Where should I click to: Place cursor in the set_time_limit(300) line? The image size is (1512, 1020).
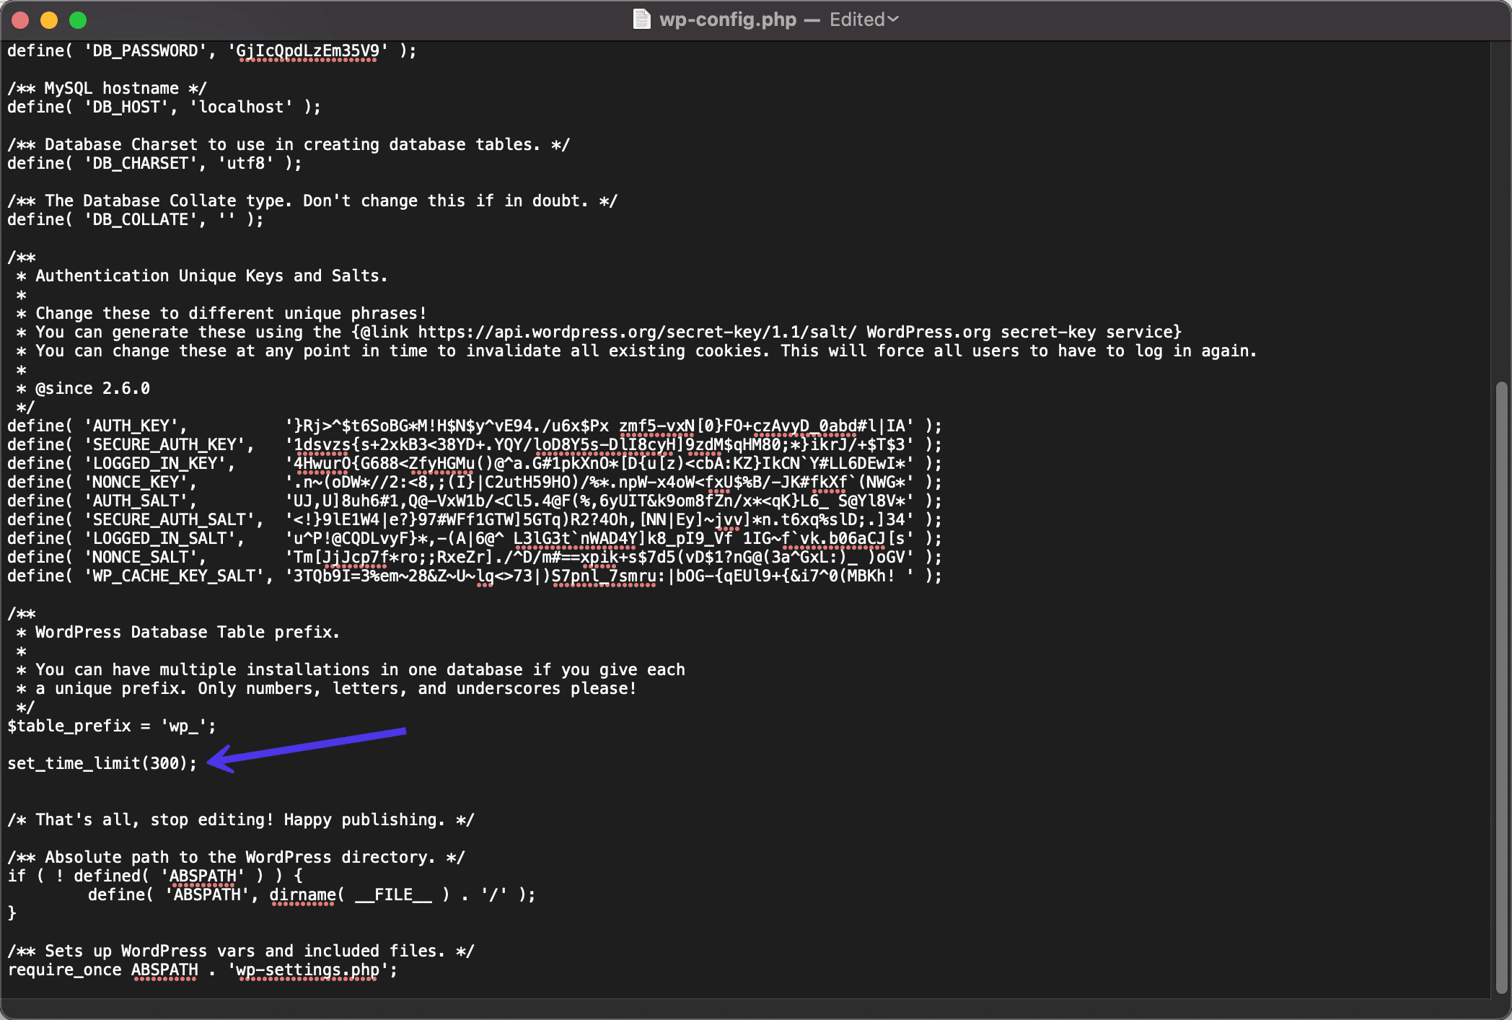[101, 763]
